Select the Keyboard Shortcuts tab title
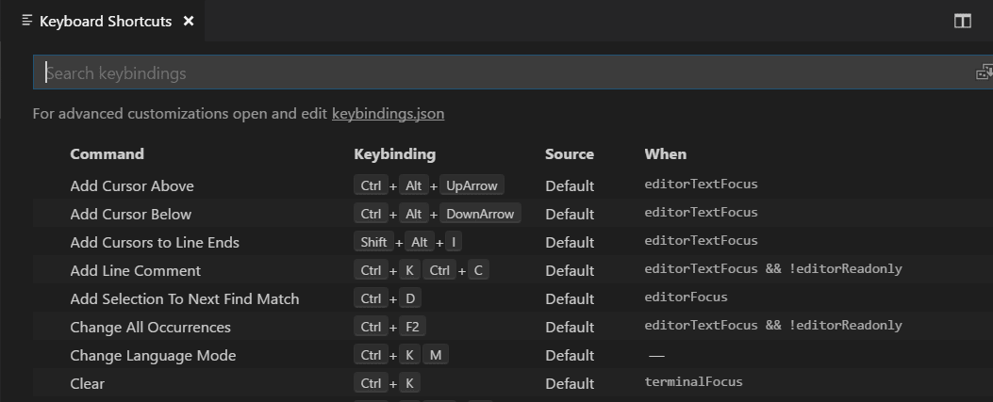993x402 pixels. (x=105, y=21)
